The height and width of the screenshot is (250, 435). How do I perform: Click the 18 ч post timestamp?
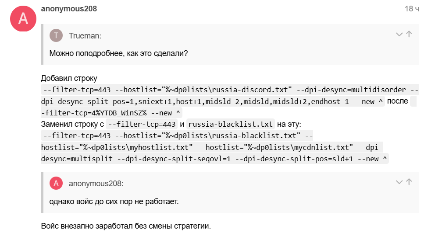point(412,9)
